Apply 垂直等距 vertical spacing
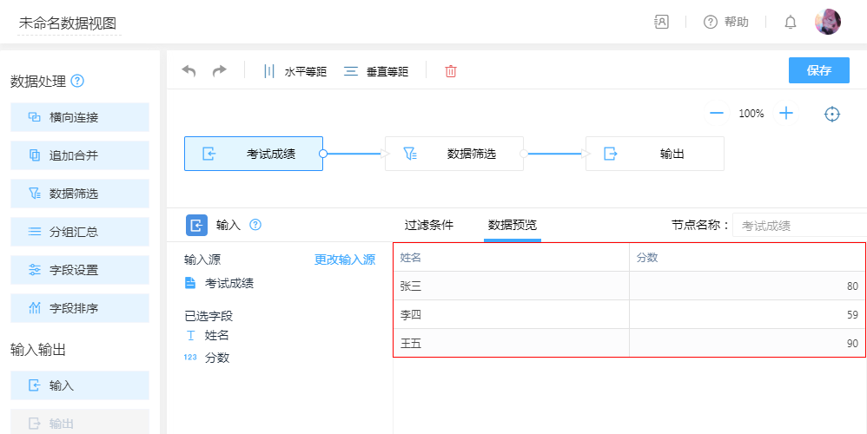This screenshot has height=434, width=867. coord(376,71)
